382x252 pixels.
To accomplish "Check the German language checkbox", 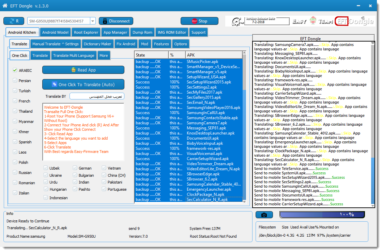I will tap(75, 168).
